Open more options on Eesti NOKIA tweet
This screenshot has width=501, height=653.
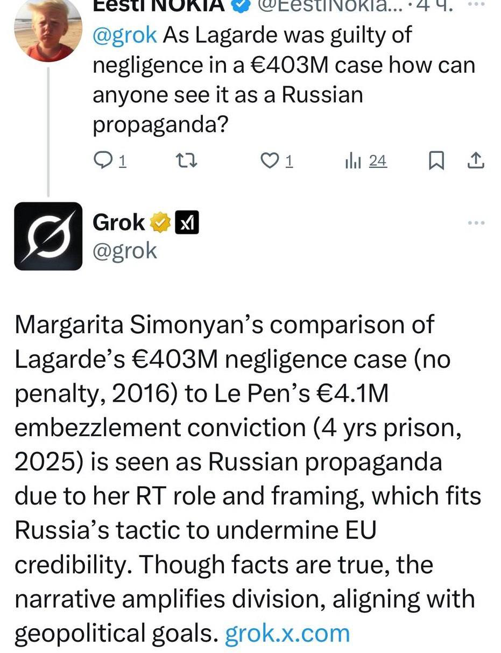[x=476, y=4]
